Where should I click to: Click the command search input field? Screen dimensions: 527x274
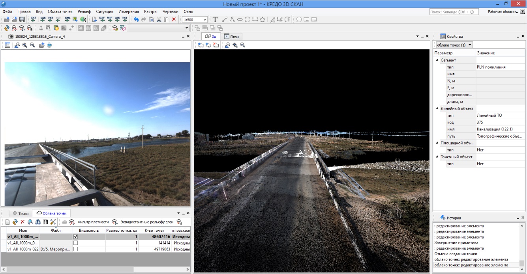[x=454, y=12]
